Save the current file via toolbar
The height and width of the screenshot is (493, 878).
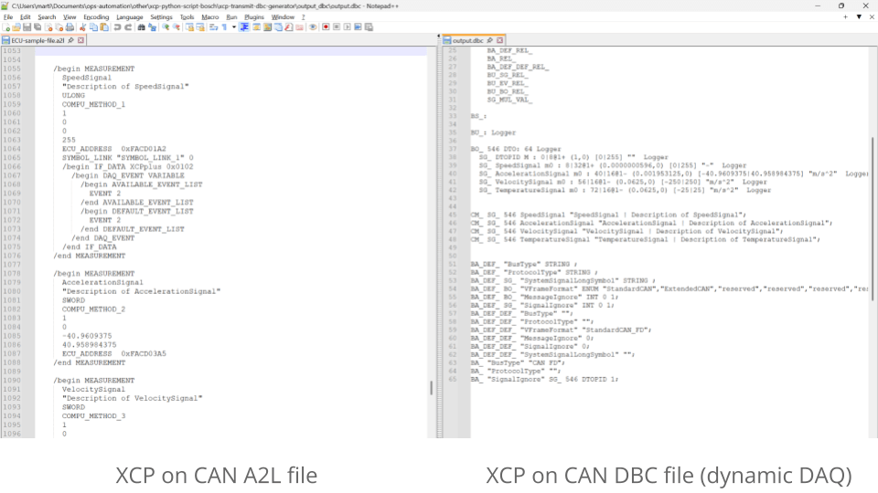(x=27, y=26)
